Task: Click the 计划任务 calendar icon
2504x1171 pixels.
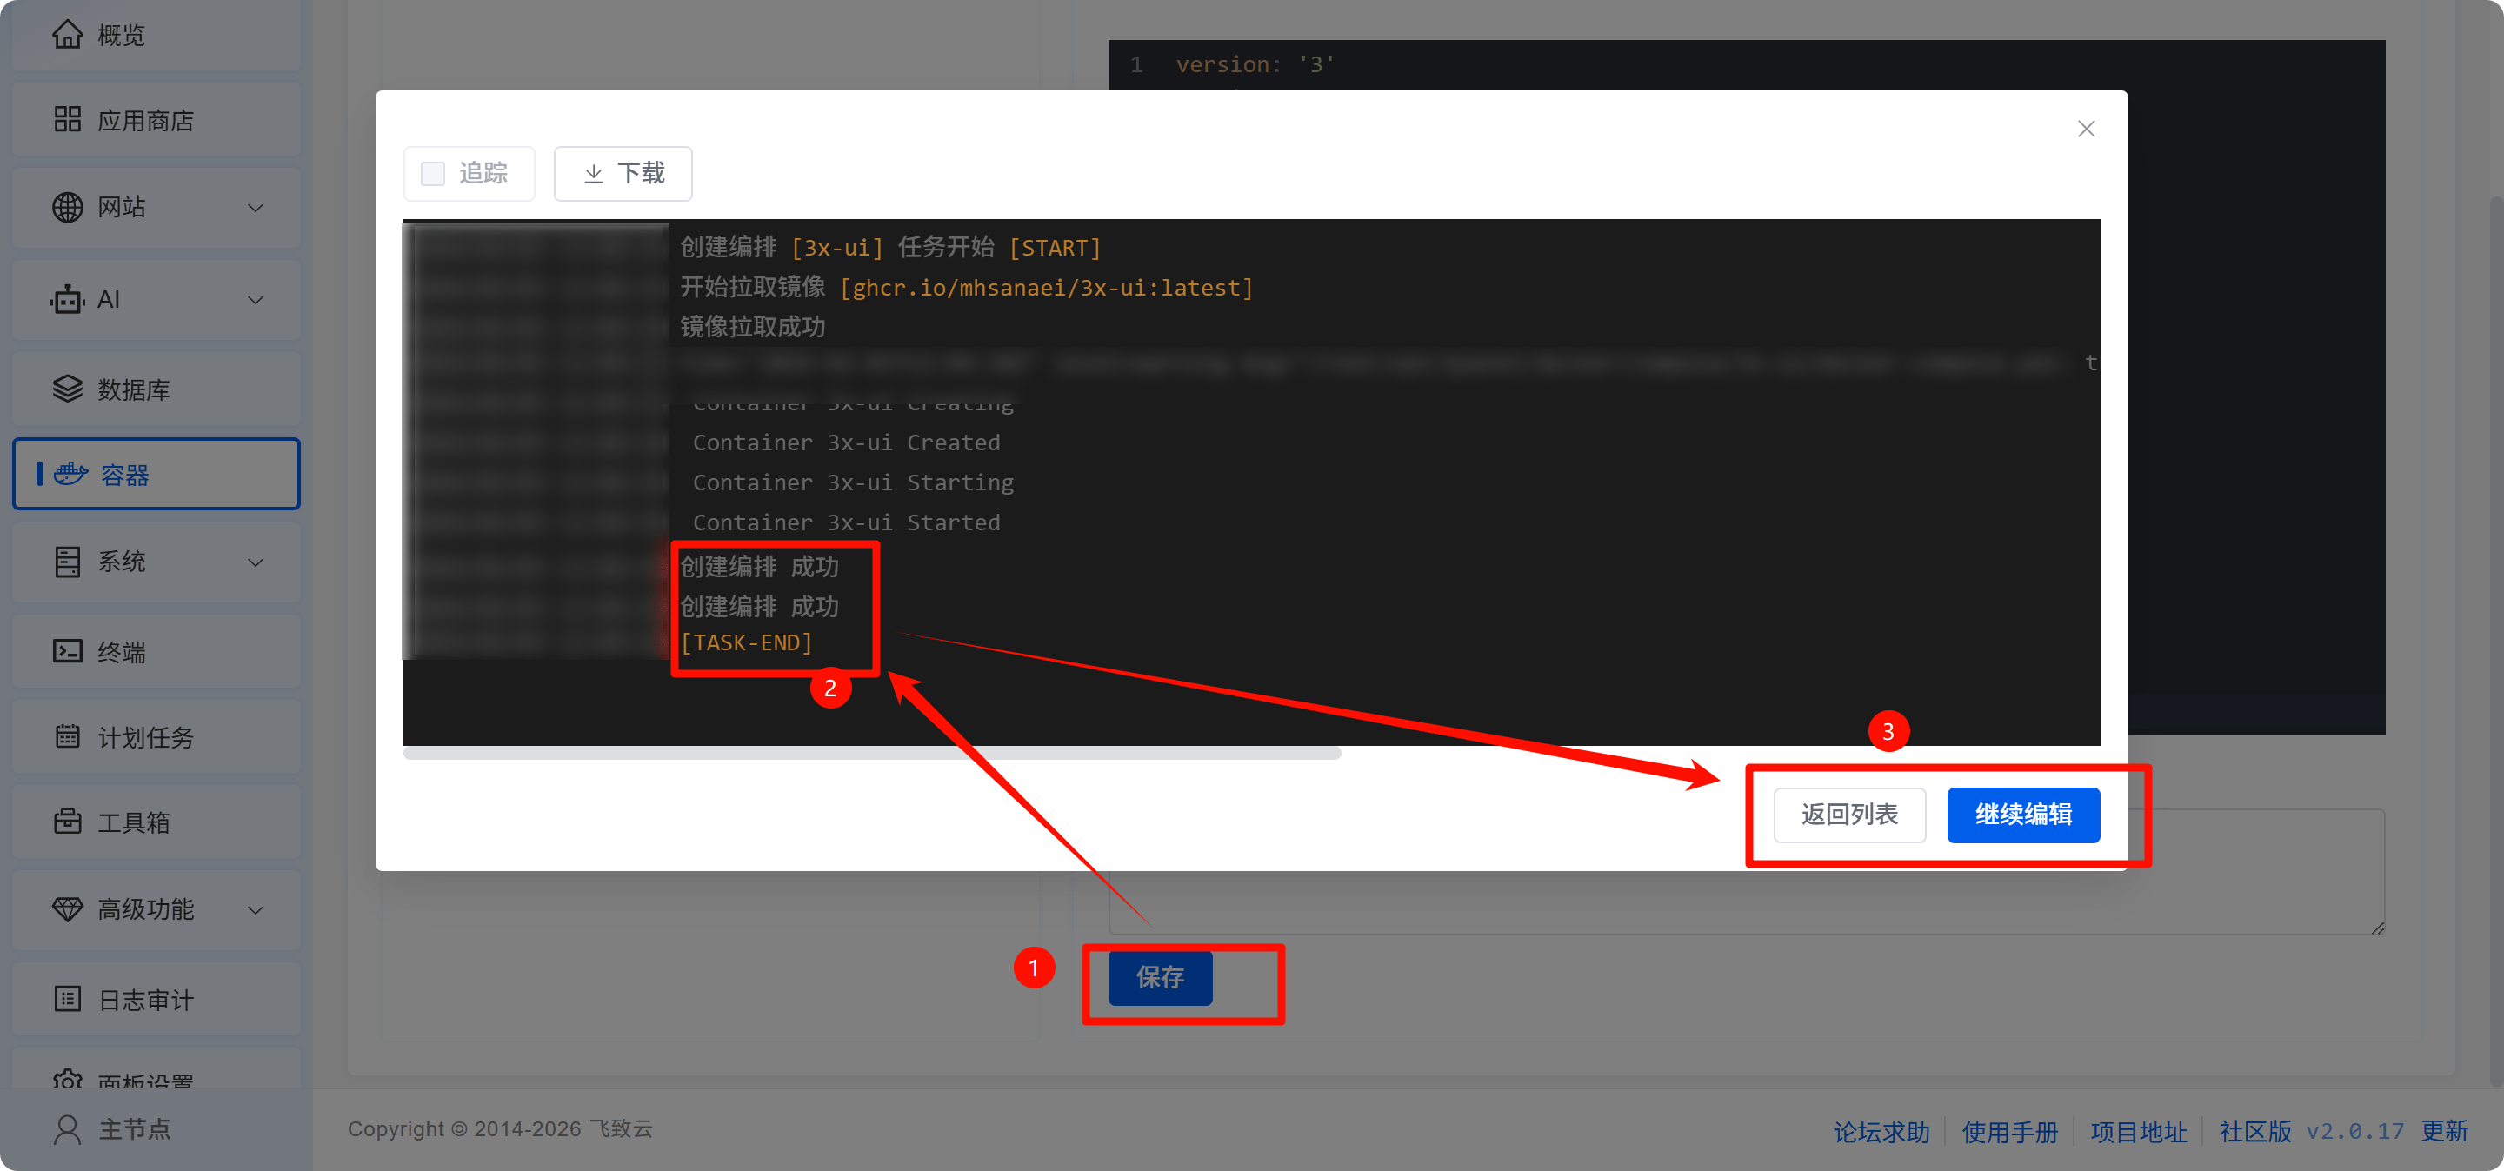Action: click(67, 736)
